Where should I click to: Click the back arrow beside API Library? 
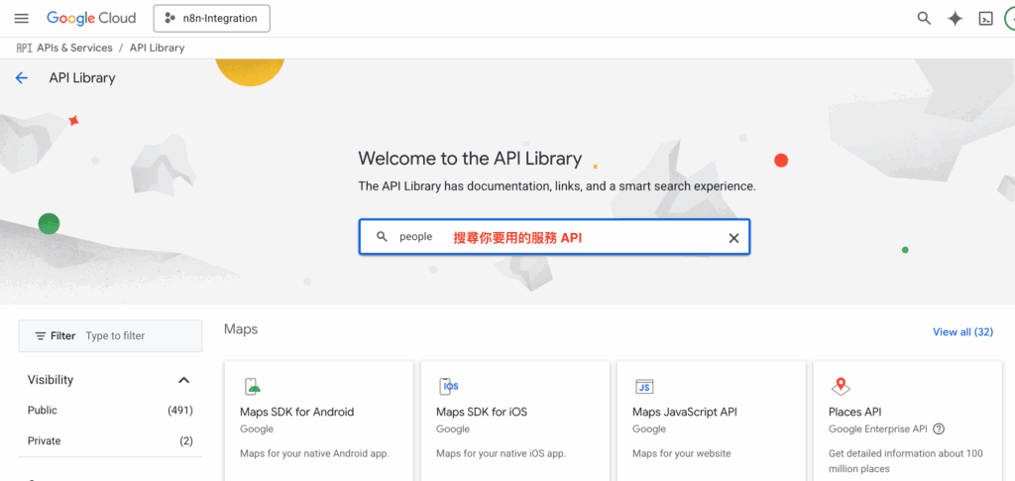(x=22, y=77)
